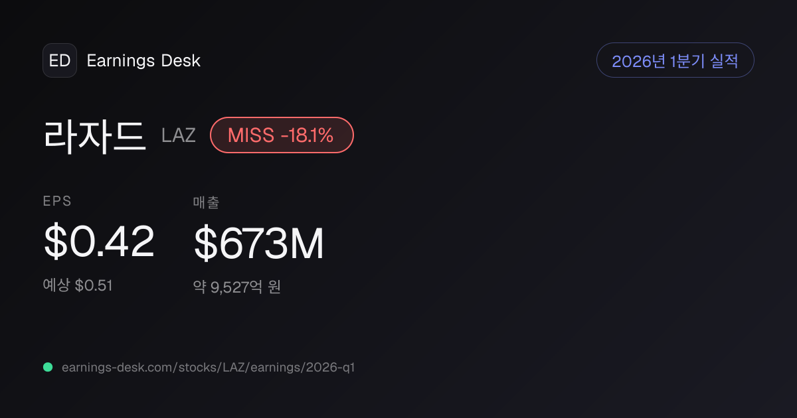Screen dimensions: 797x418
Task: Open the Earnings Desk brand name
Action: pyautogui.click(x=143, y=60)
